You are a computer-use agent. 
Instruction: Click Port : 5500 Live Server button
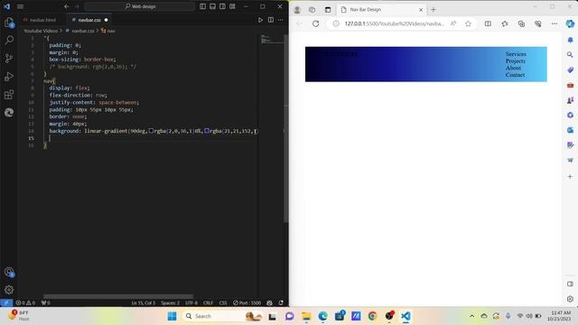(x=247, y=303)
